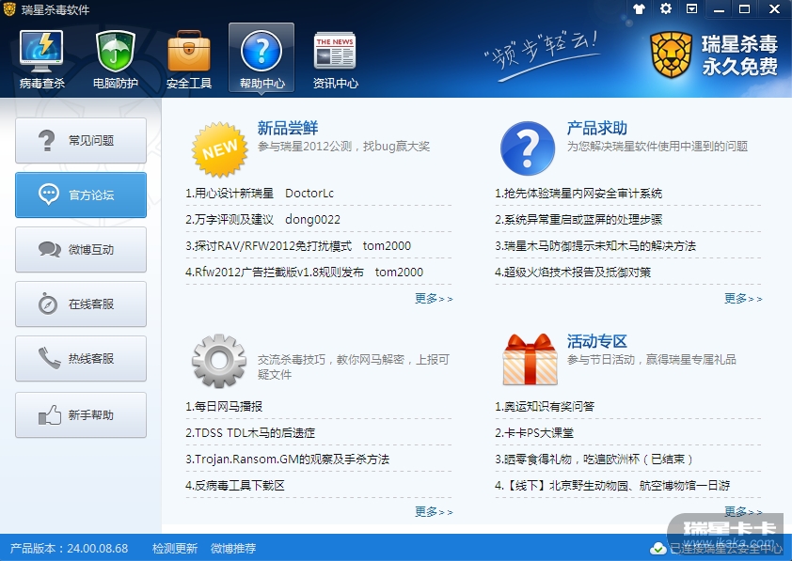Open the 常见问题 sidebar tab
This screenshot has width=792, height=561.
point(81,140)
